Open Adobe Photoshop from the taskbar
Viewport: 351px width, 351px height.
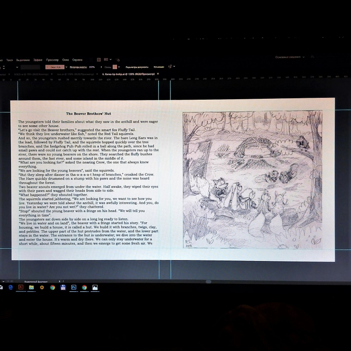pyautogui.click(x=74, y=287)
